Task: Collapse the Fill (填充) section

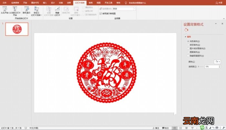Action: coord(186,37)
